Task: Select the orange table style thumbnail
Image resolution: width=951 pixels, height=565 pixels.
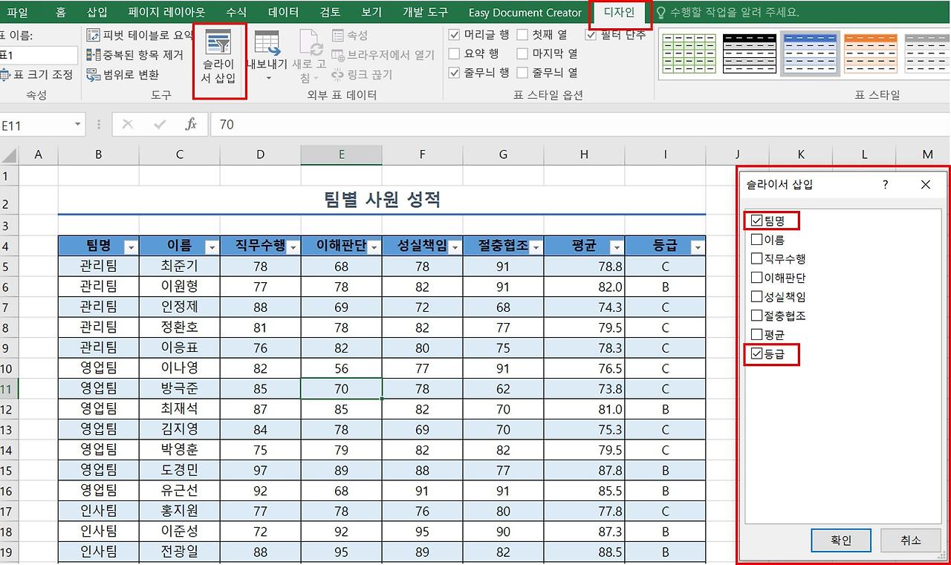Action: click(870, 53)
